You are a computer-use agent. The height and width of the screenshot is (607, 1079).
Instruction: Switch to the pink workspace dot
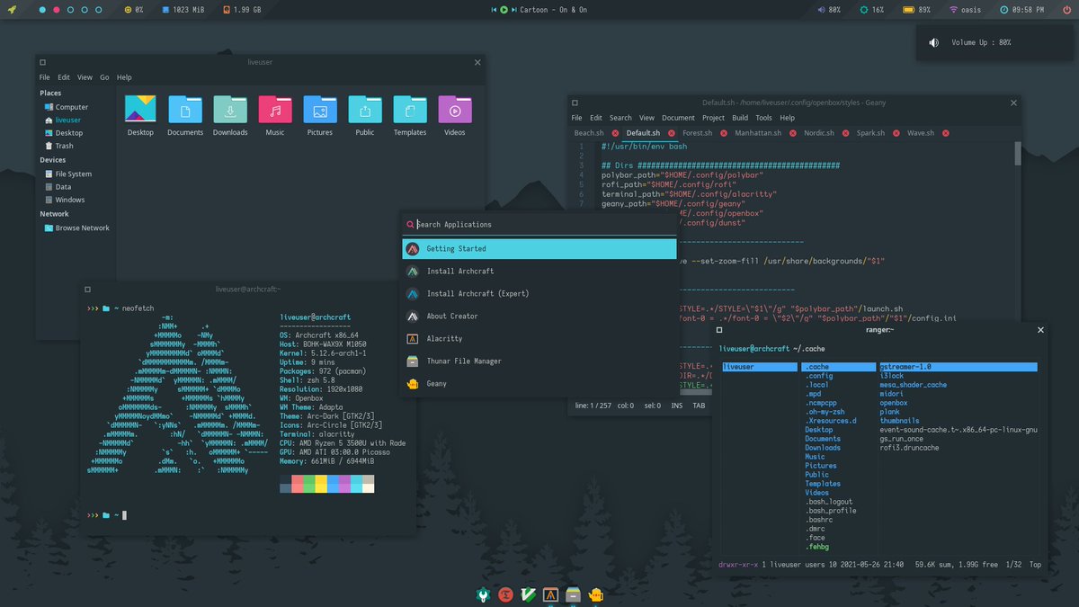pyautogui.click(x=57, y=9)
